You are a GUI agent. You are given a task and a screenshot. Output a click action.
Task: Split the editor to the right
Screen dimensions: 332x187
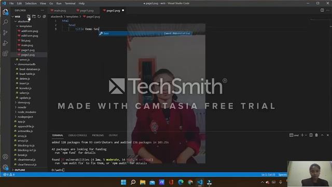point(322,10)
